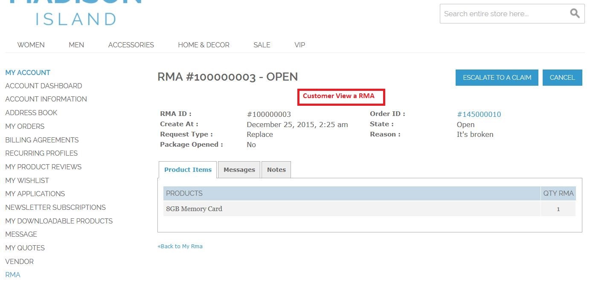
Task: Open the VIP menu
Action: coord(299,45)
